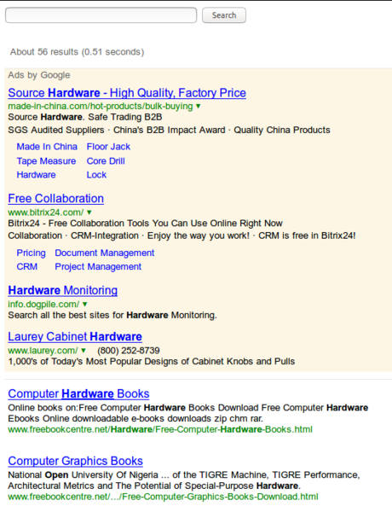This screenshot has width=392, height=512.
Task: Click the phone number (800) 252-8739
Action: [x=129, y=351]
